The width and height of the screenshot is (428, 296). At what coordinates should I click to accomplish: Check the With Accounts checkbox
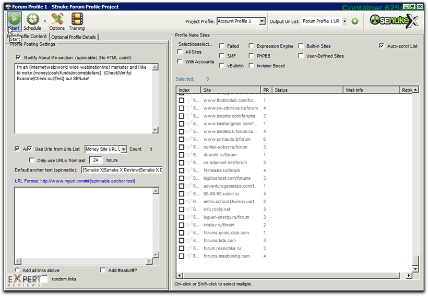coord(180,61)
